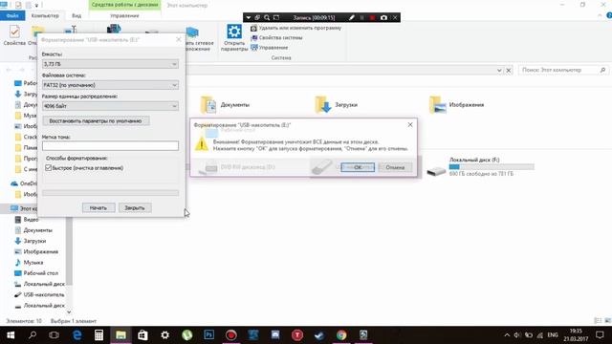Open Task View on taskbar
This screenshot has height=344, width=612.
tap(54, 335)
